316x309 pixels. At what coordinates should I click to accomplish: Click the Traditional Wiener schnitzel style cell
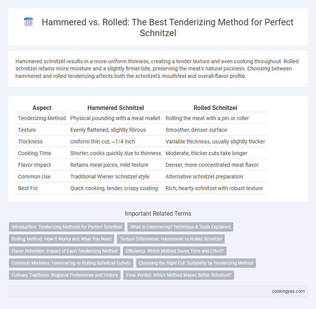(109, 177)
